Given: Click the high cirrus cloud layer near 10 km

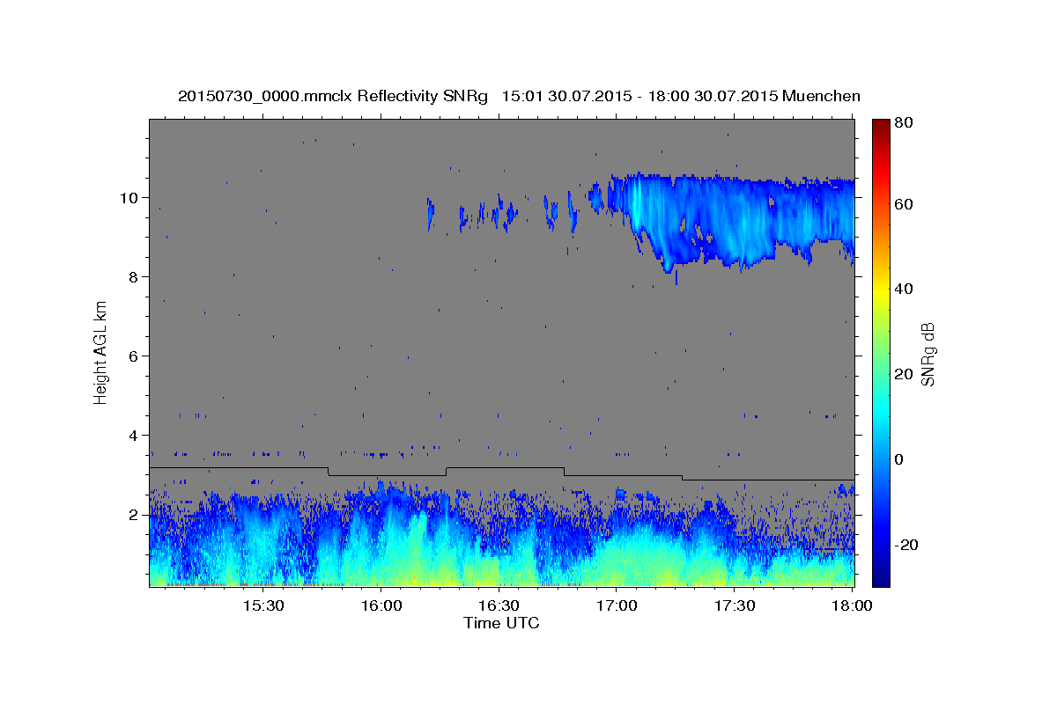Looking at the screenshot, I should [740, 220].
